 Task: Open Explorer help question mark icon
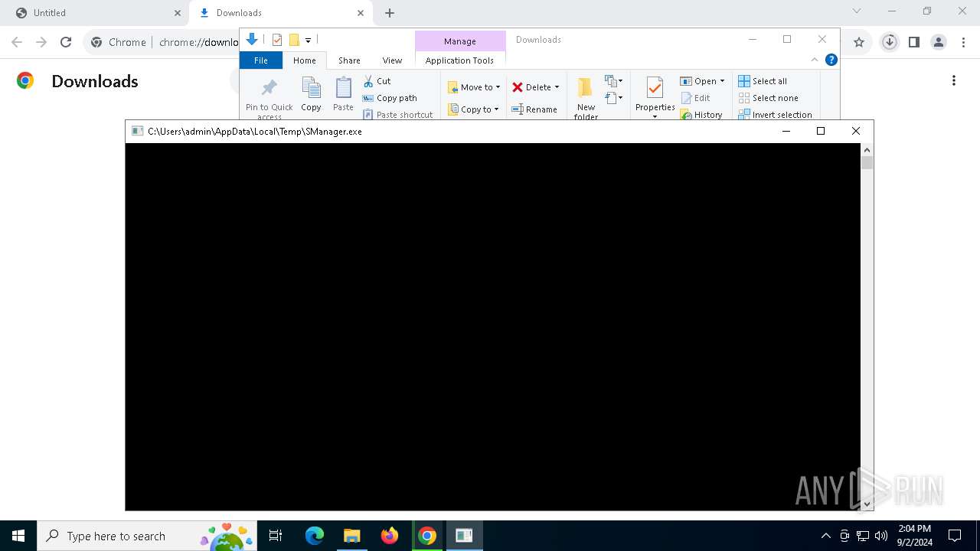coord(831,60)
